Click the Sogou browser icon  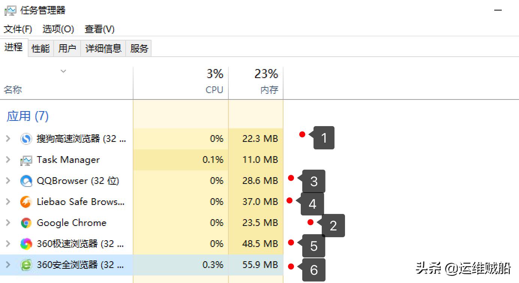coord(26,139)
